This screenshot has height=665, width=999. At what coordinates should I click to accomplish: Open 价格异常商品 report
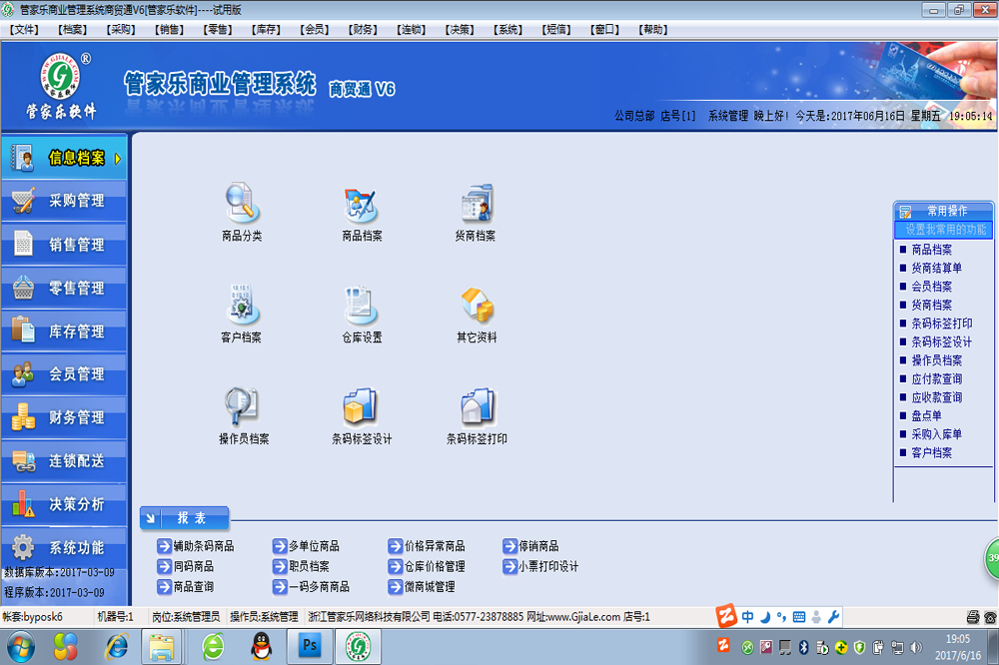coord(427,546)
